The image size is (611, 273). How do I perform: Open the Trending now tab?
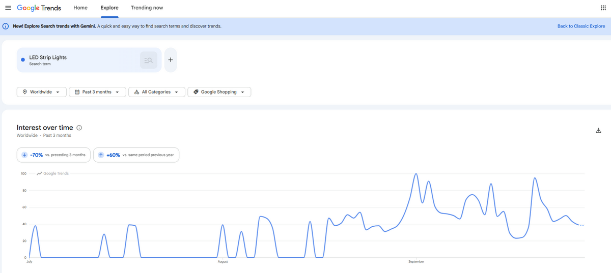pyautogui.click(x=147, y=8)
